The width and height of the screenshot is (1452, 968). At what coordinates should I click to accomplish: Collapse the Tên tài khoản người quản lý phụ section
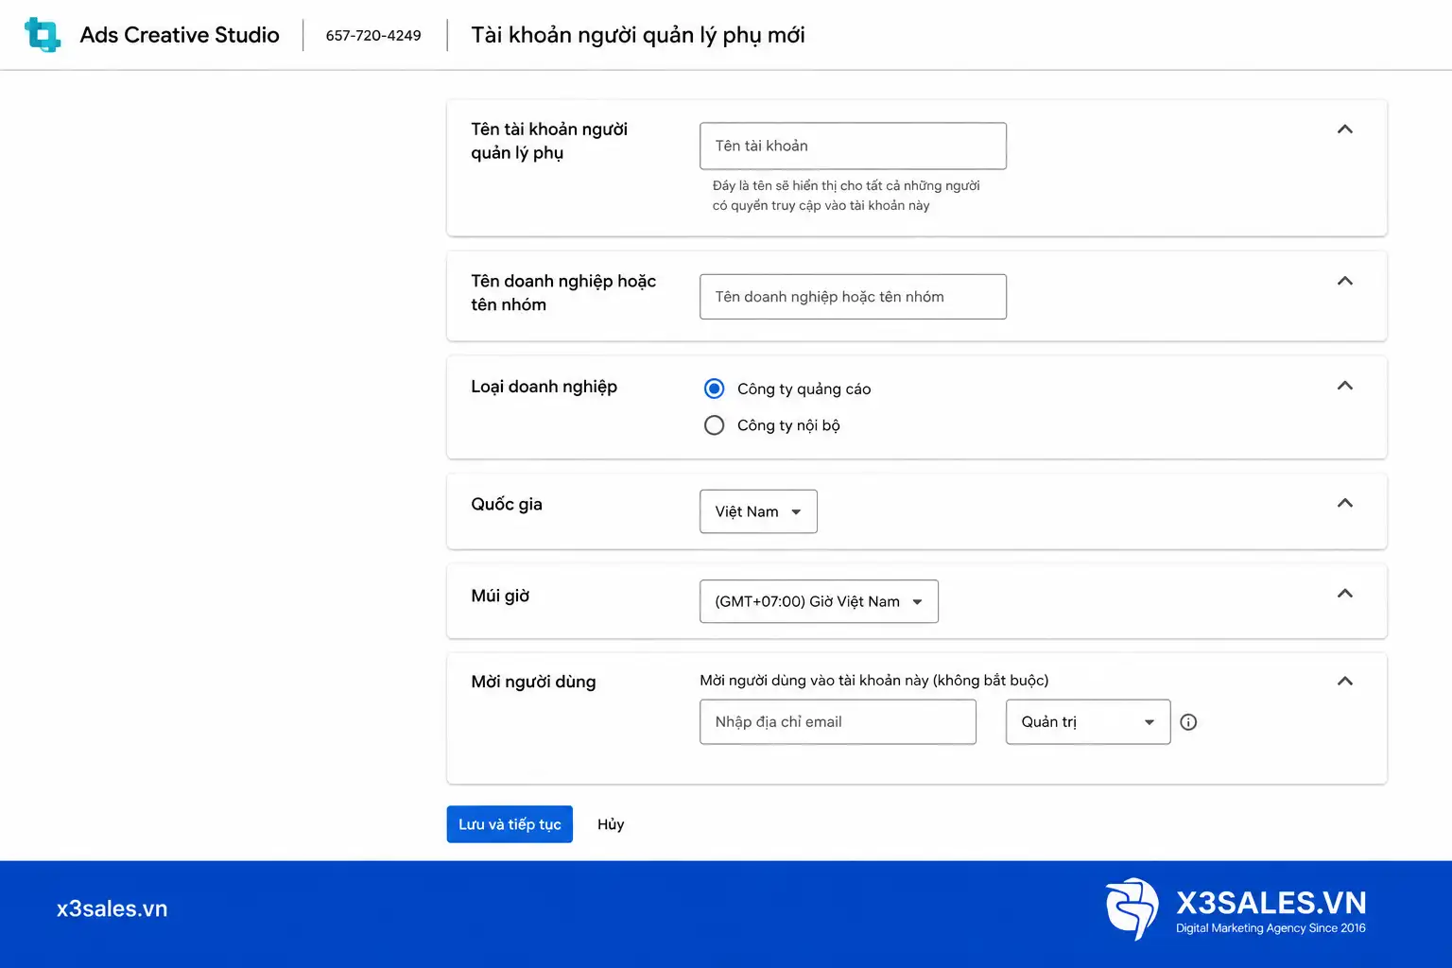pos(1344,130)
